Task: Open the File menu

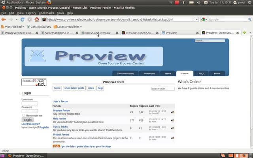Action: point(4,13)
